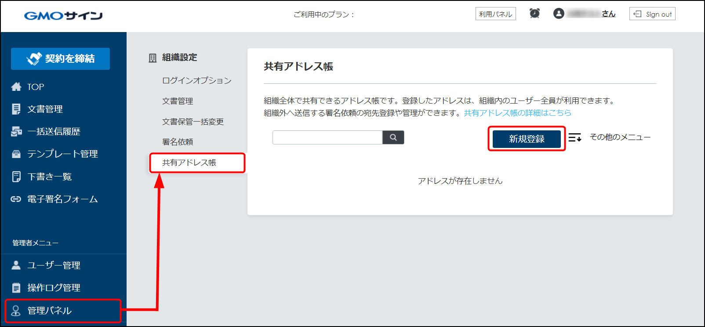Click the 新規登録 button
This screenshot has width=705, height=327.
tap(527, 139)
